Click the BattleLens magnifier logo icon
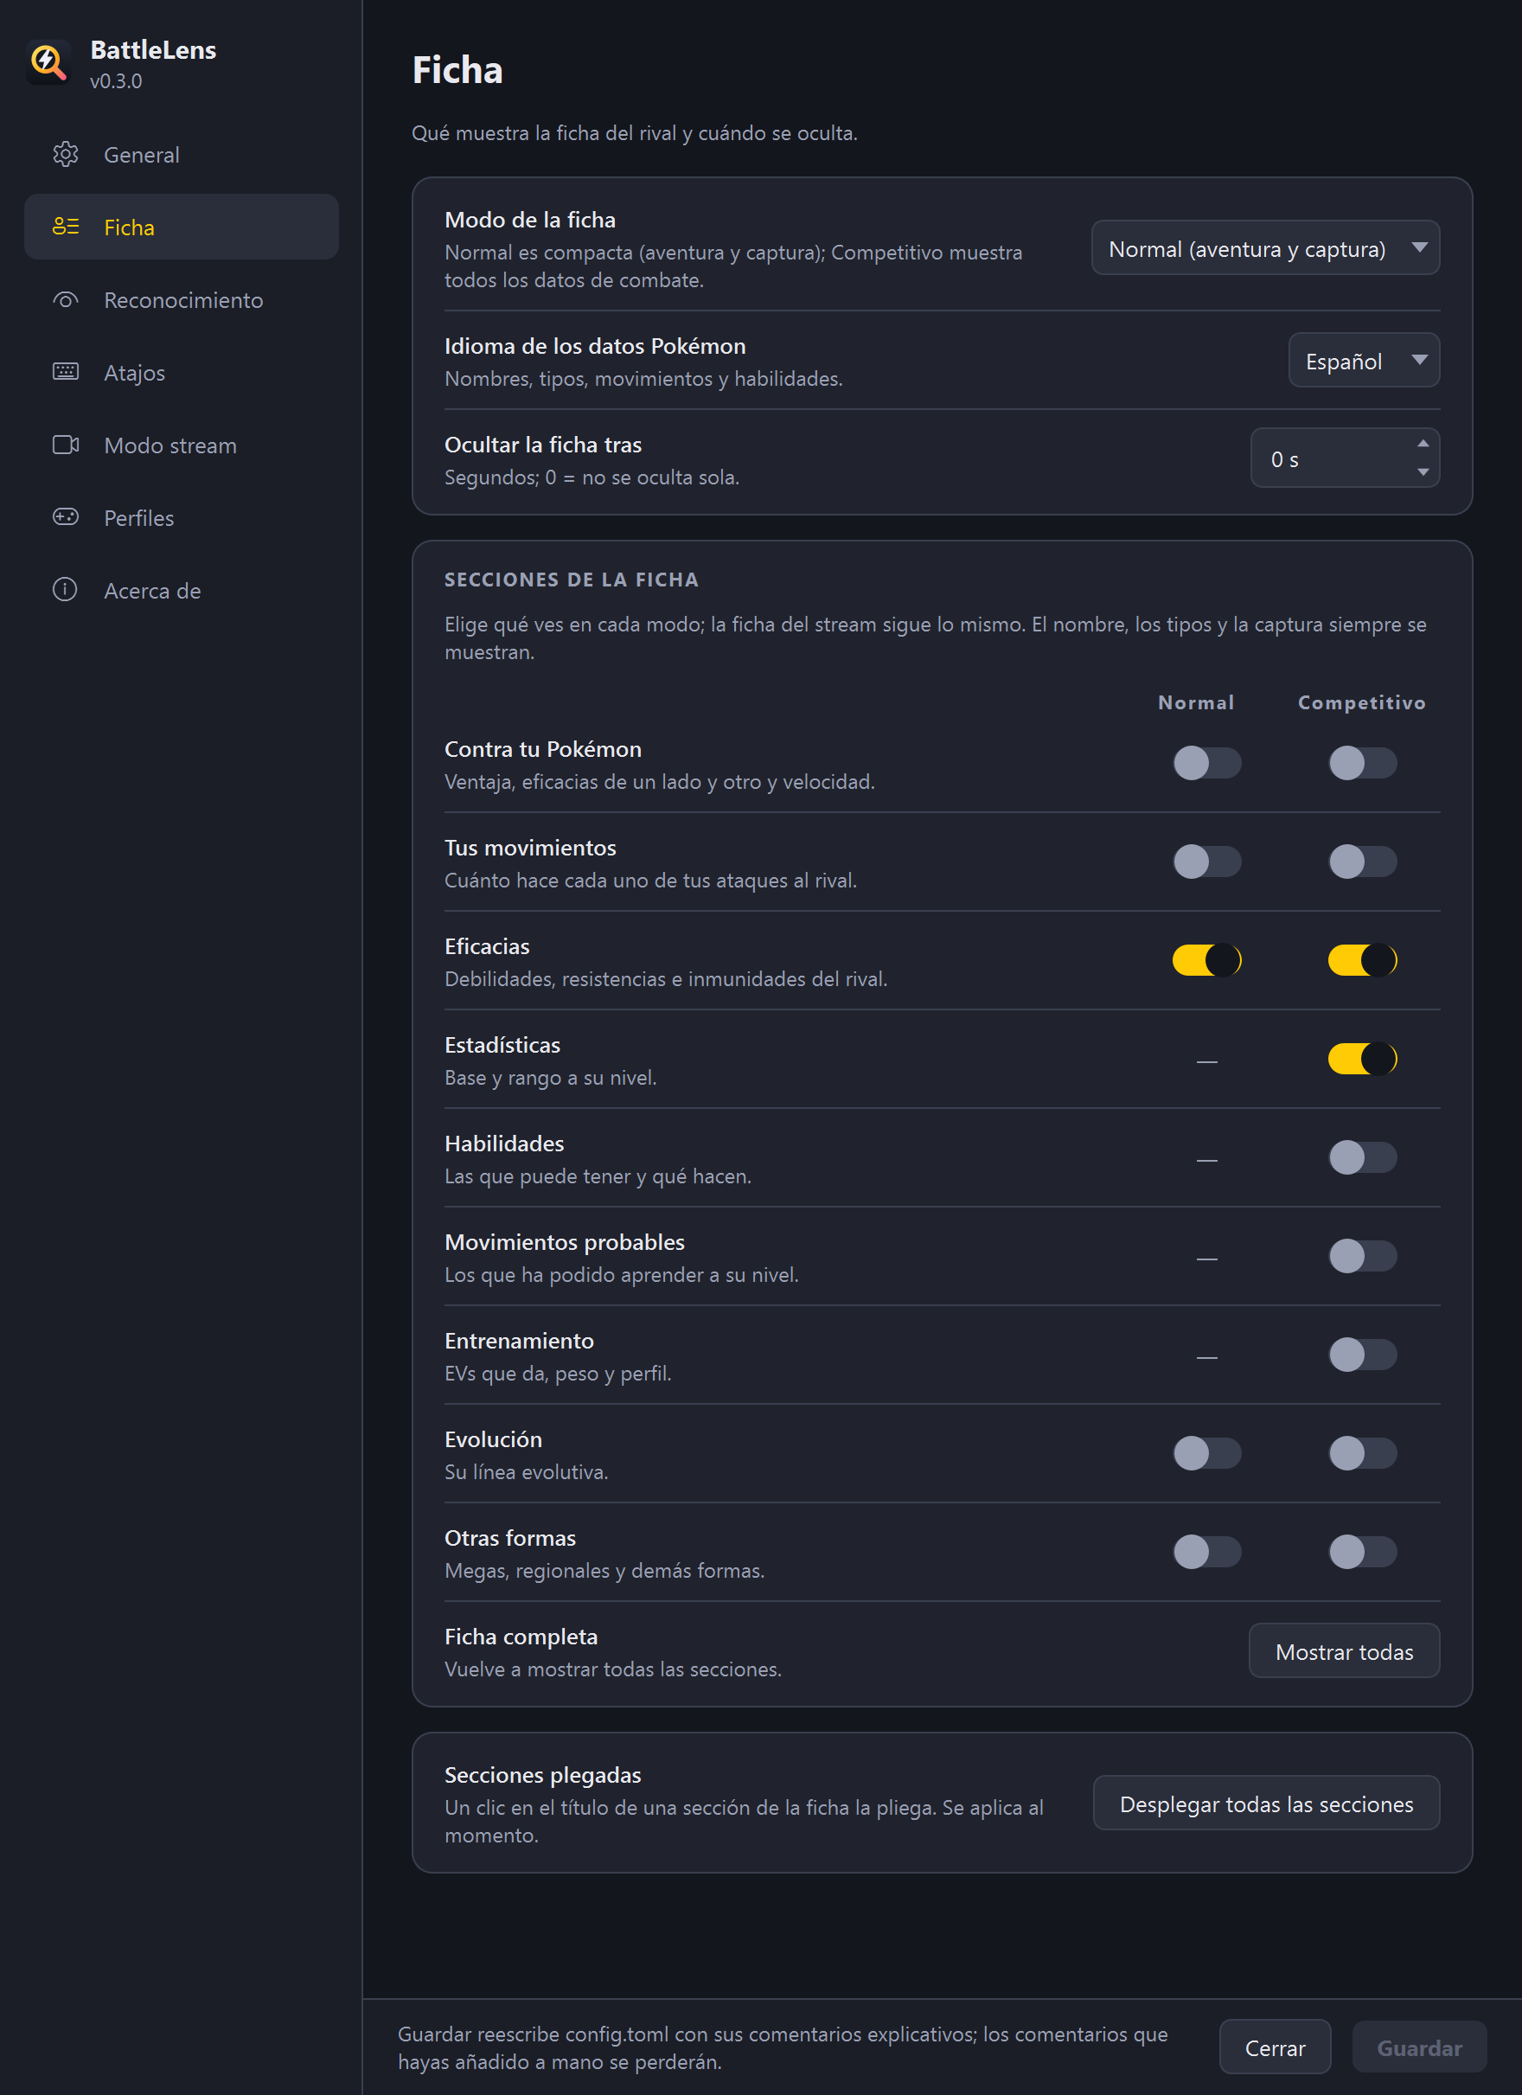Screen dimensions: 1522x2095 click(48, 64)
